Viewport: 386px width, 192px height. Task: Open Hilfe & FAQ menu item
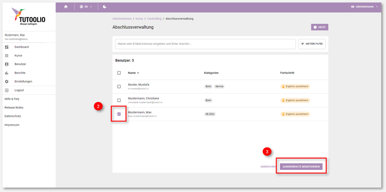click(x=12, y=99)
